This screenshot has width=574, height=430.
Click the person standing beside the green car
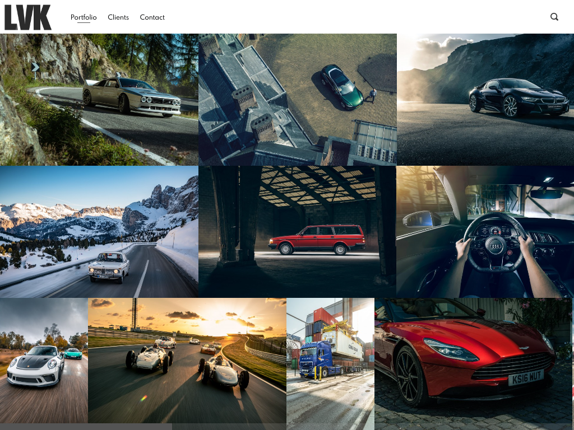point(372,96)
